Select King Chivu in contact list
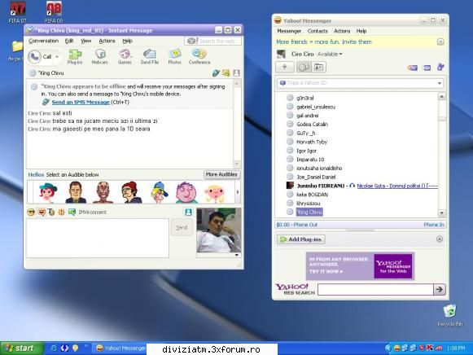The image size is (473, 355). 309,212
